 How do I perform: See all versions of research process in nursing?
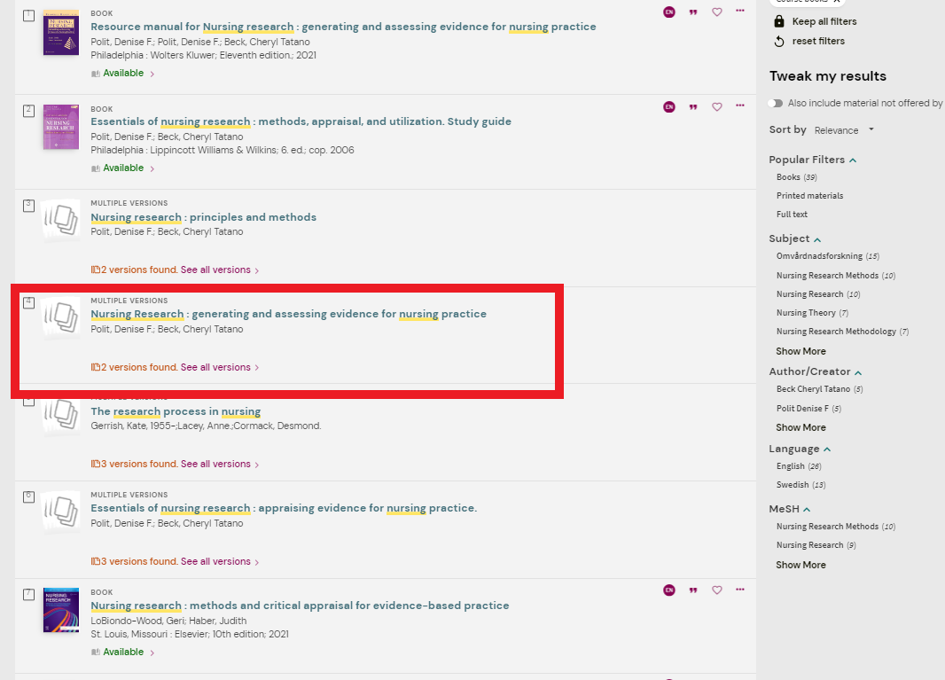[x=219, y=465]
